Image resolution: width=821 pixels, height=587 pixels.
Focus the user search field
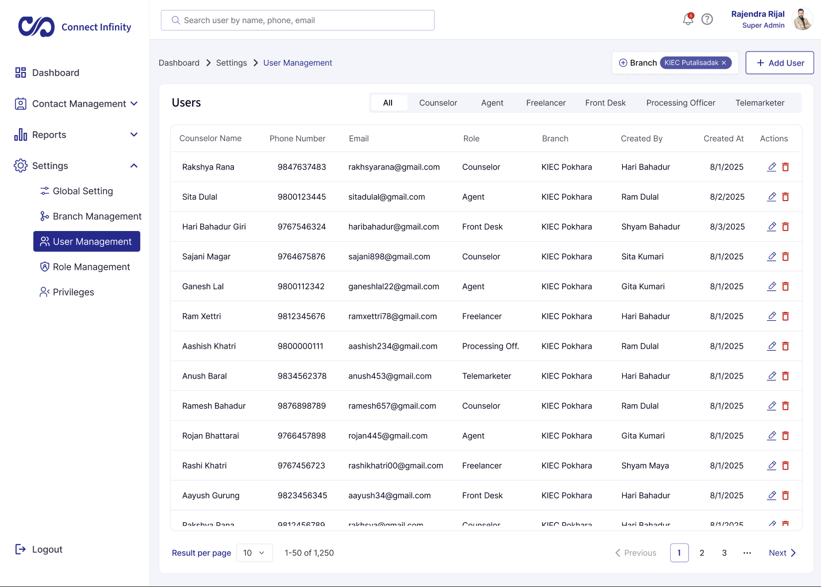[297, 20]
